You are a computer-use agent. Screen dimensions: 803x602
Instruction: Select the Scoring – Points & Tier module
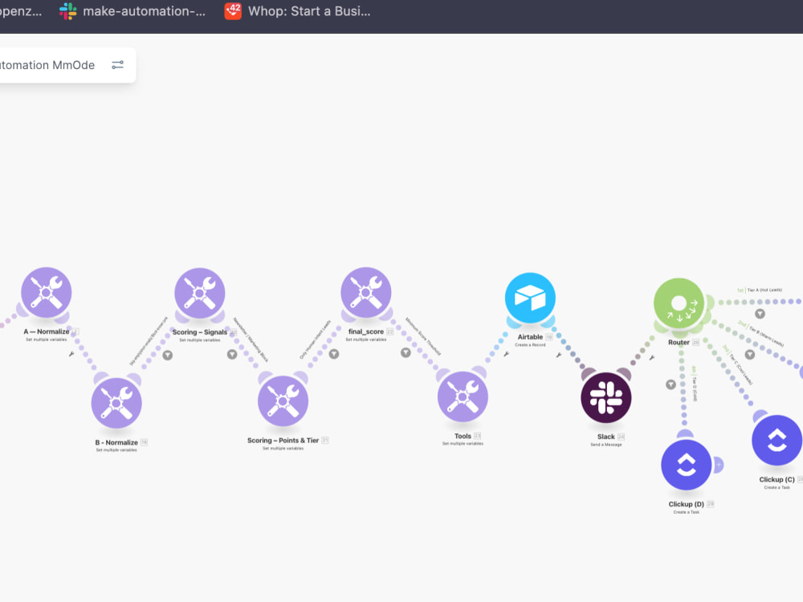pyautogui.click(x=283, y=401)
